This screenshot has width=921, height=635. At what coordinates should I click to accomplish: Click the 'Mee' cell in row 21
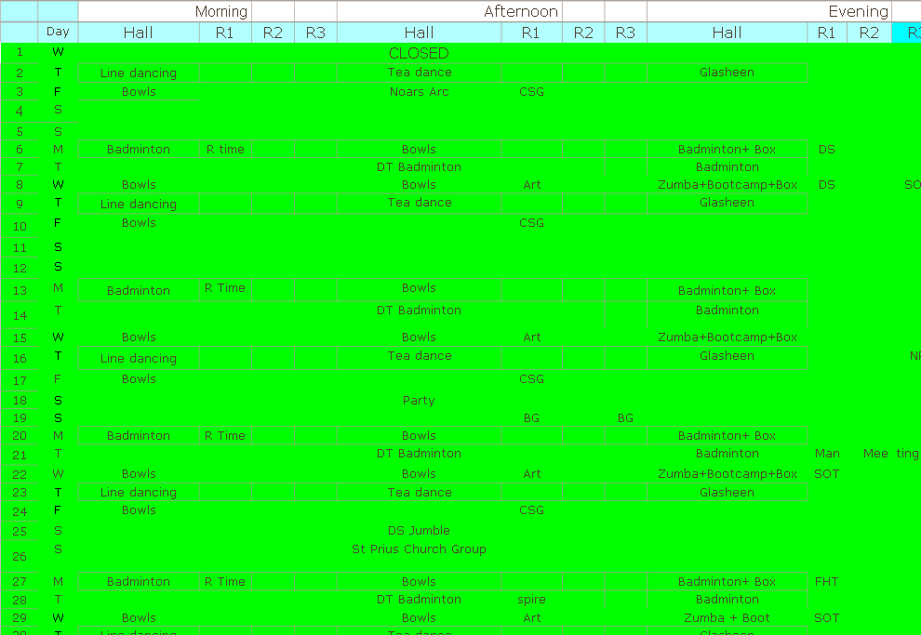[875, 453]
